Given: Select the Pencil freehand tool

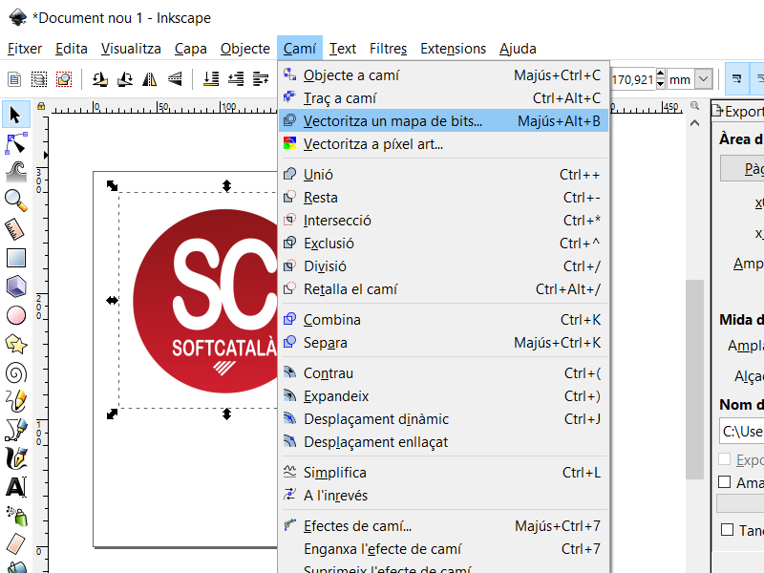Looking at the screenshot, I should pyautogui.click(x=16, y=401).
